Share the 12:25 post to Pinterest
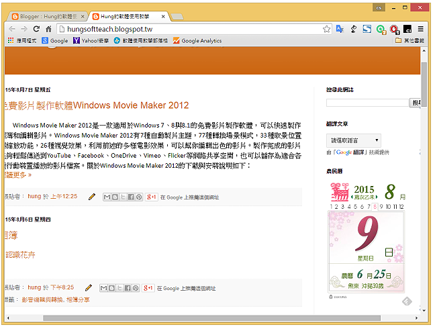The height and width of the screenshot is (329, 435). 139,197
